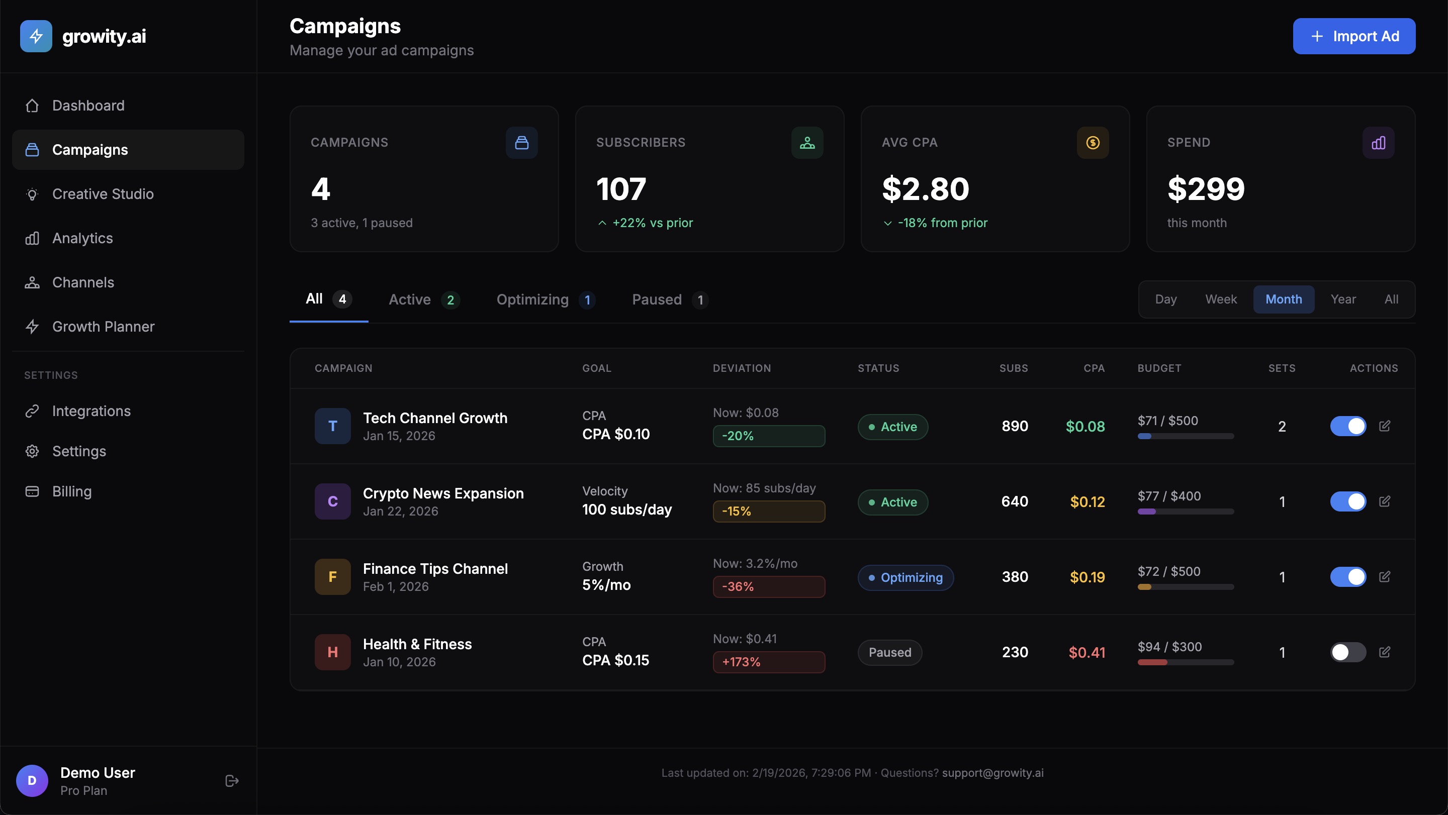The image size is (1448, 815).
Task: Click the Growth Planner bolt icon
Action: [32, 326]
